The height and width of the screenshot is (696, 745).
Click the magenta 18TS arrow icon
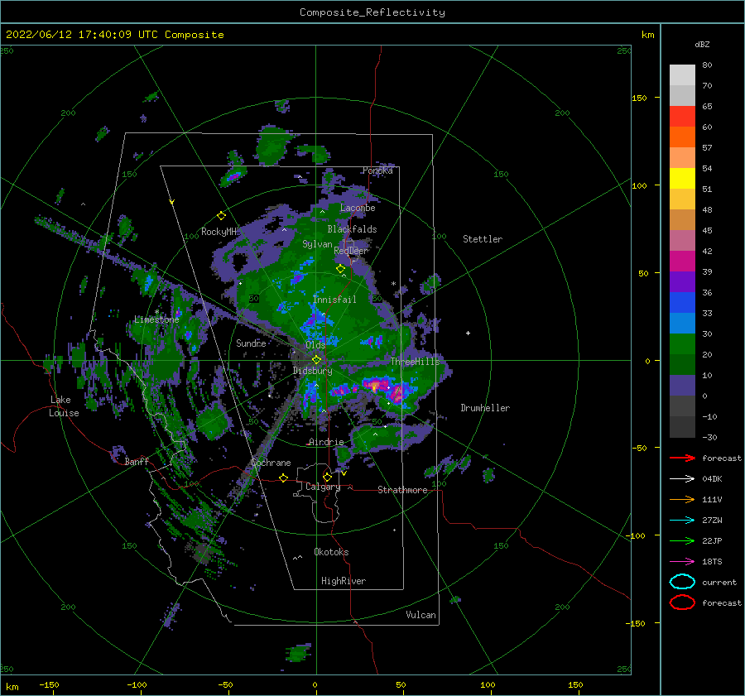tap(682, 562)
